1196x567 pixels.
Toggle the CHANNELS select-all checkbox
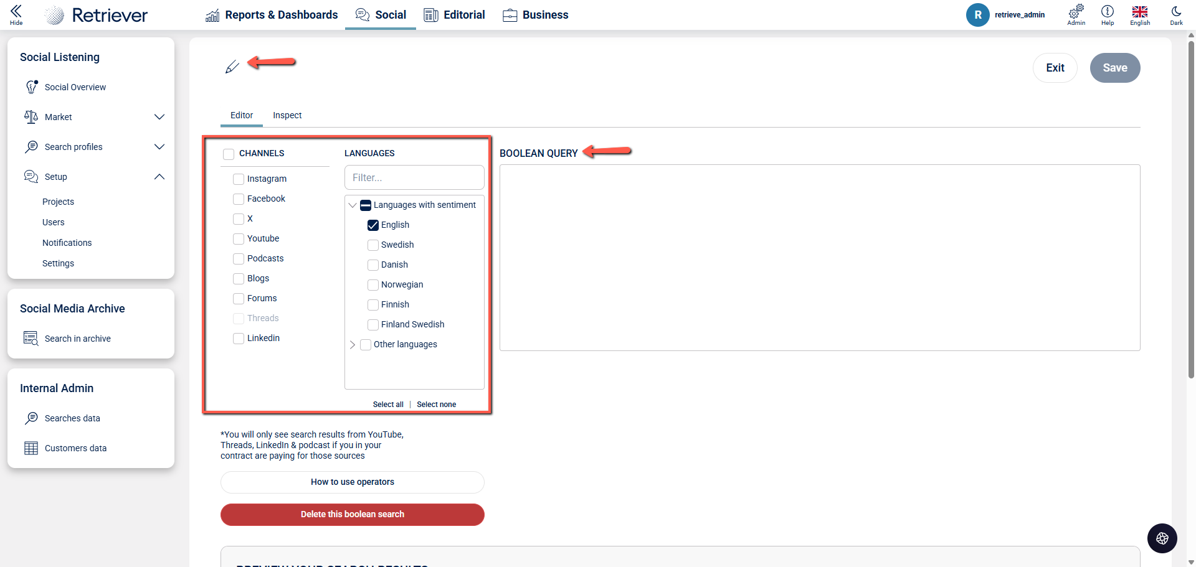coord(229,154)
